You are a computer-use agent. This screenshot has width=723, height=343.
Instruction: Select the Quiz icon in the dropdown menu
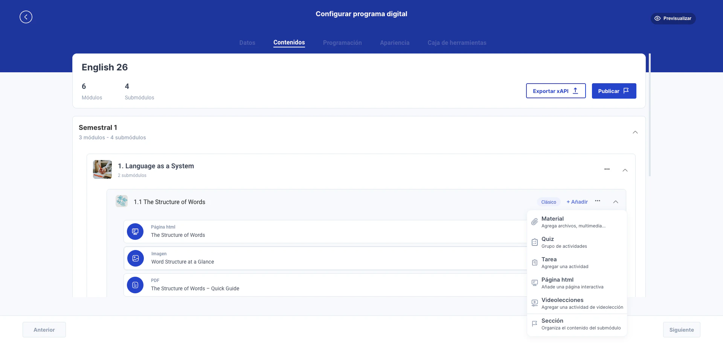534,242
